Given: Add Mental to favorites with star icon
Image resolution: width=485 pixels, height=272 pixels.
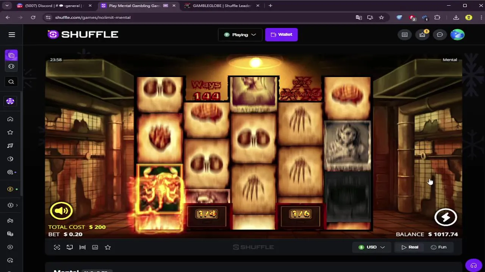Looking at the screenshot, I should 108,247.
